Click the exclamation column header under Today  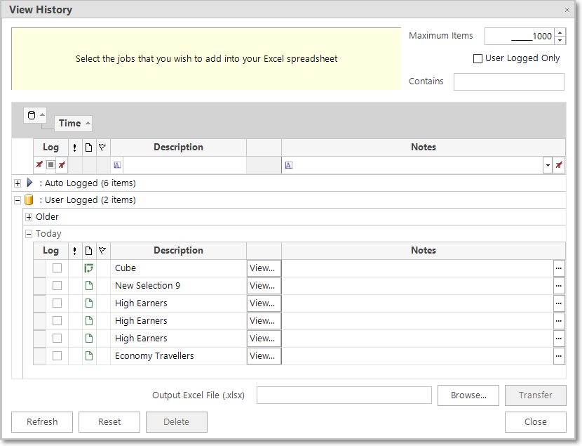[x=75, y=251]
